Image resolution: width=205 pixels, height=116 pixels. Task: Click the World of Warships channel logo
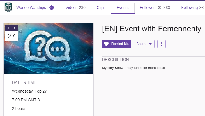point(9,8)
